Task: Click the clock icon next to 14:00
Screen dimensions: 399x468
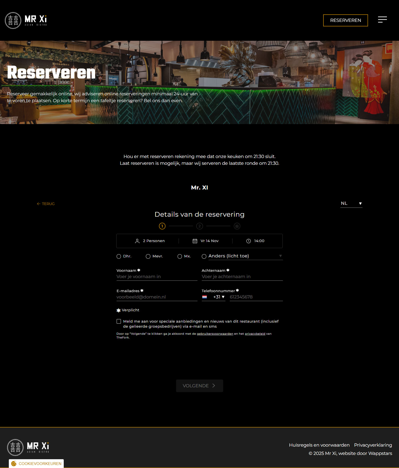Action: (x=248, y=241)
